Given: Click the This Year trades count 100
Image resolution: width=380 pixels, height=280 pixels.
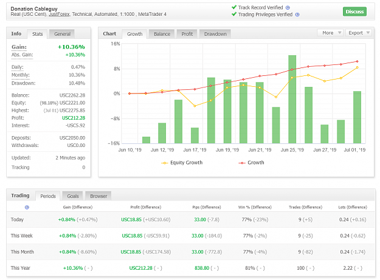Looking at the screenshot, I should point(300,268).
